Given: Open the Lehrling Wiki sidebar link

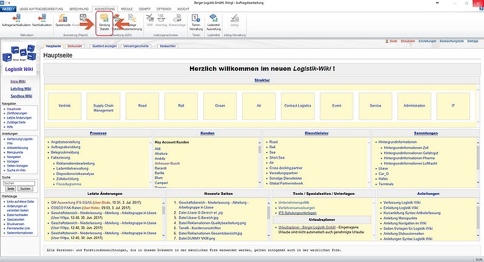Looking at the screenshot, I should [21, 88].
